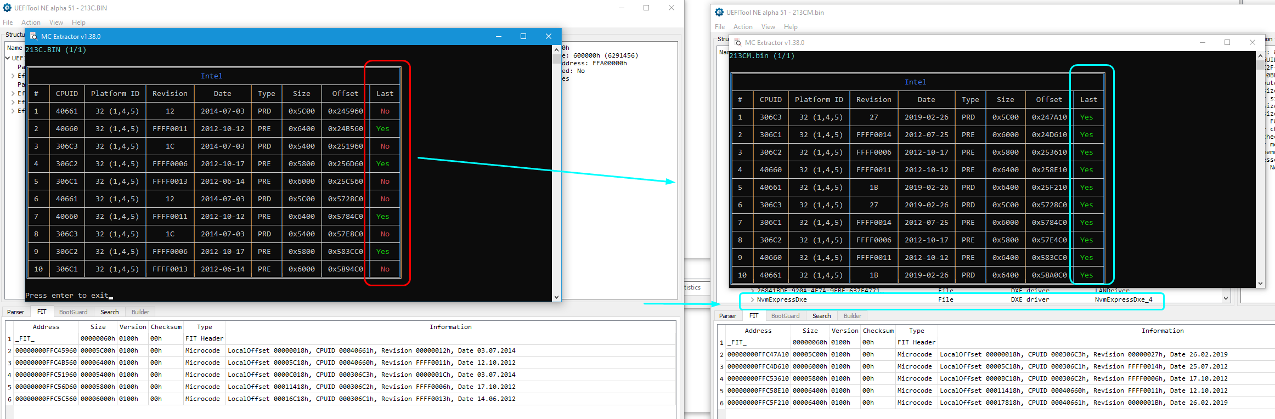The width and height of the screenshot is (1275, 419).
Task: Select right FIT row with address FFC5F210
Action: [996, 403]
